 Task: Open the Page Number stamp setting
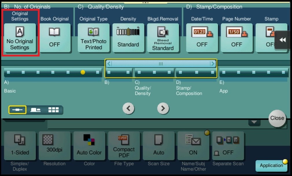point(236,38)
